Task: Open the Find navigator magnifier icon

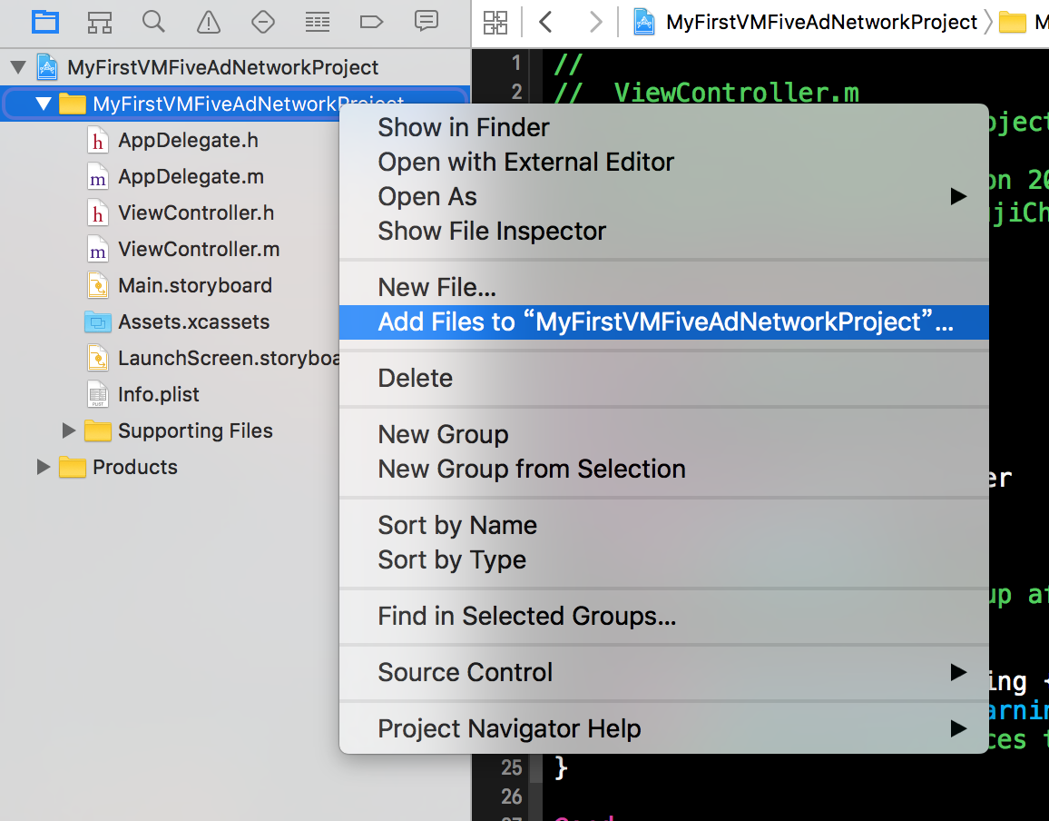Action: point(154,22)
